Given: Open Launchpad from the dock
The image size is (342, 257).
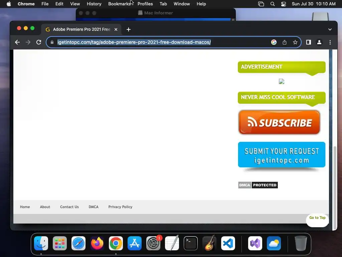Looking at the screenshot, I should pyautogui.click(x=60, y=243).
